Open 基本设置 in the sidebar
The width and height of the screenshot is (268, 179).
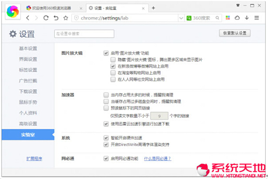pos(28,48)
